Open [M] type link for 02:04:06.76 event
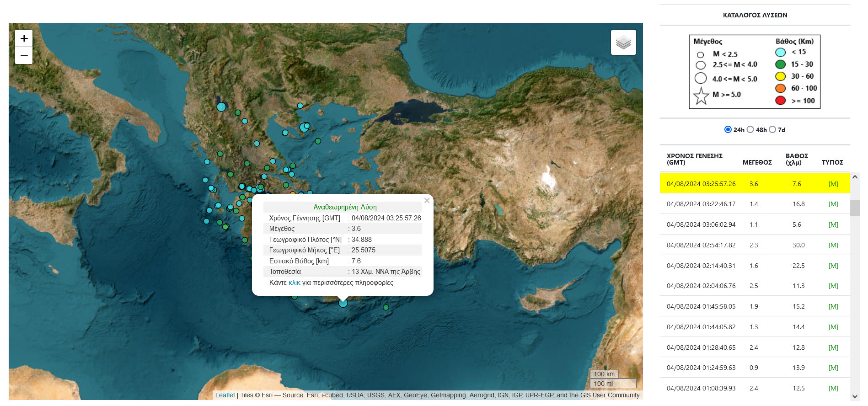This screenshot has width=868, height=406. click(x=833, y=286)
